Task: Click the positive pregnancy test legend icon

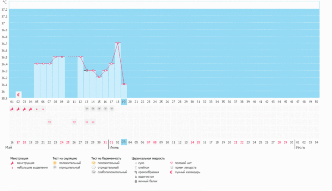Action: click(94, 163)
